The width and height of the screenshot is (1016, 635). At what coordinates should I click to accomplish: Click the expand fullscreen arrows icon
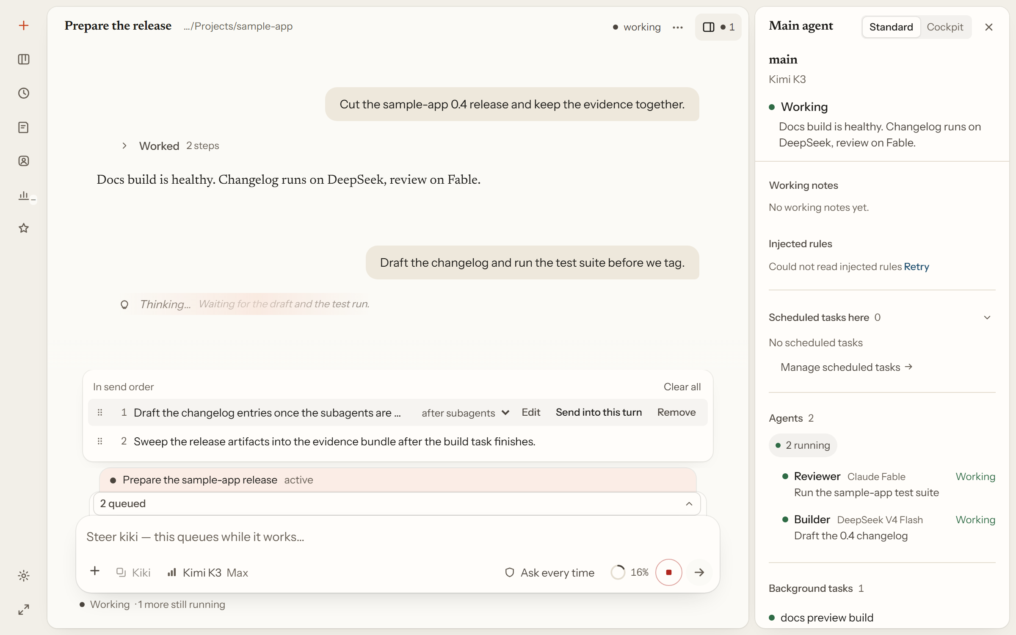(x=24, y=610)
